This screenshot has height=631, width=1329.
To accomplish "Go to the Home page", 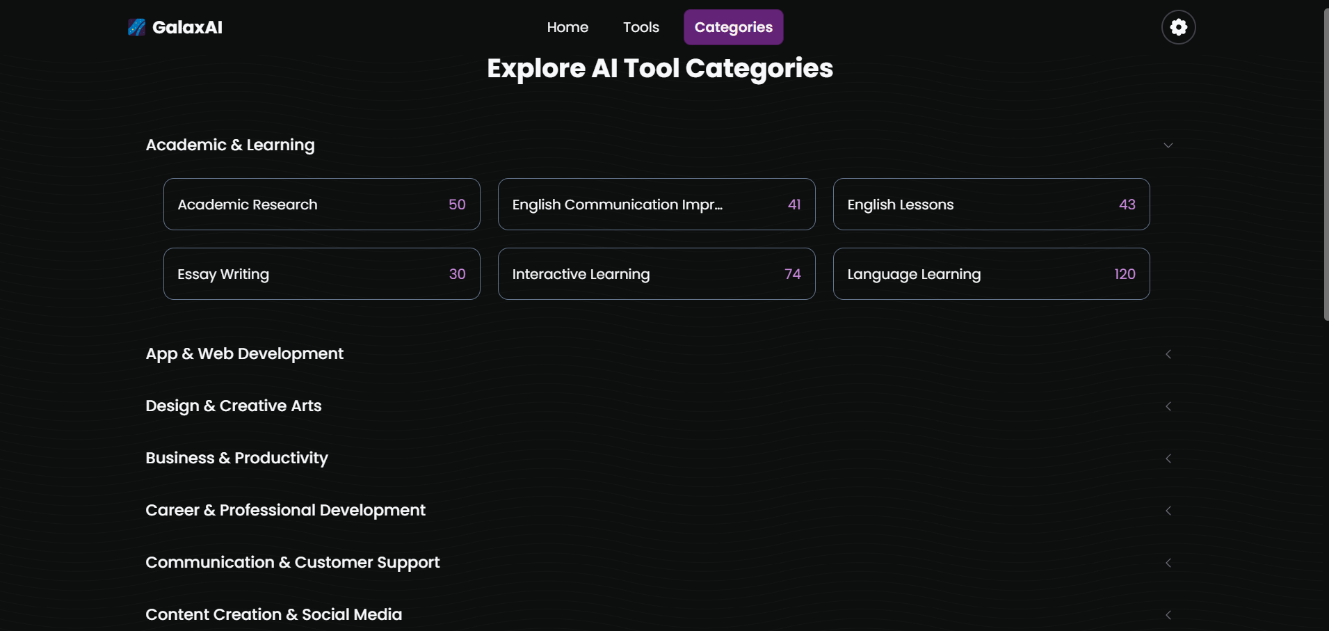I will point(567,27).
